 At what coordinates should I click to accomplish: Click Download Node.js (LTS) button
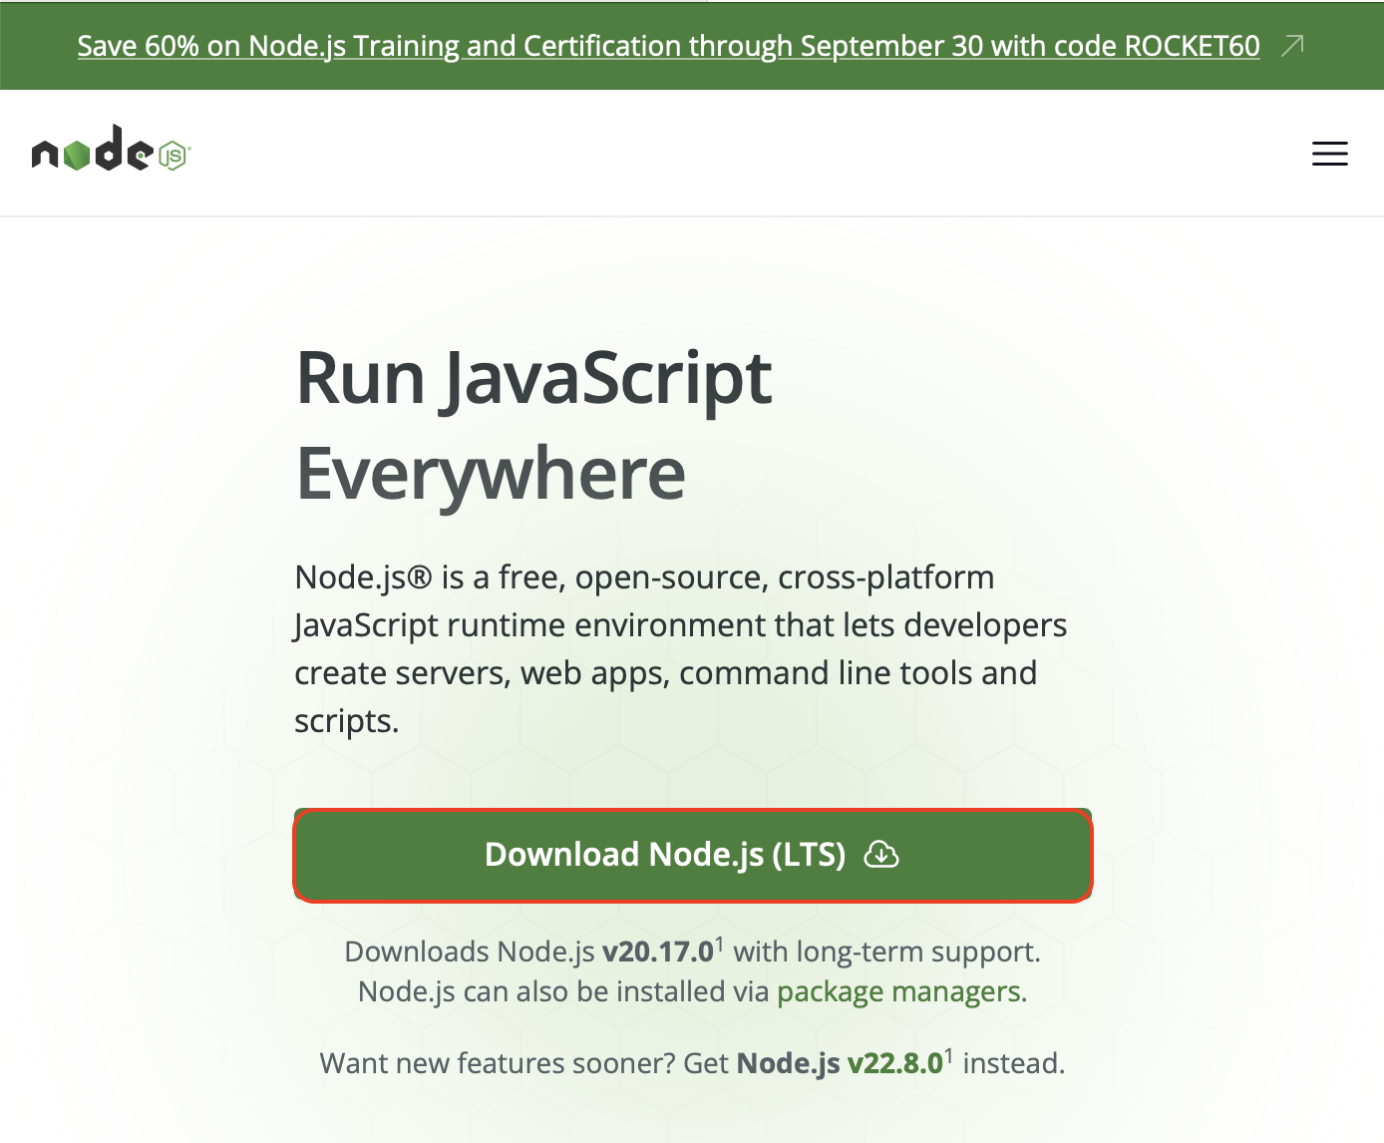693,855
